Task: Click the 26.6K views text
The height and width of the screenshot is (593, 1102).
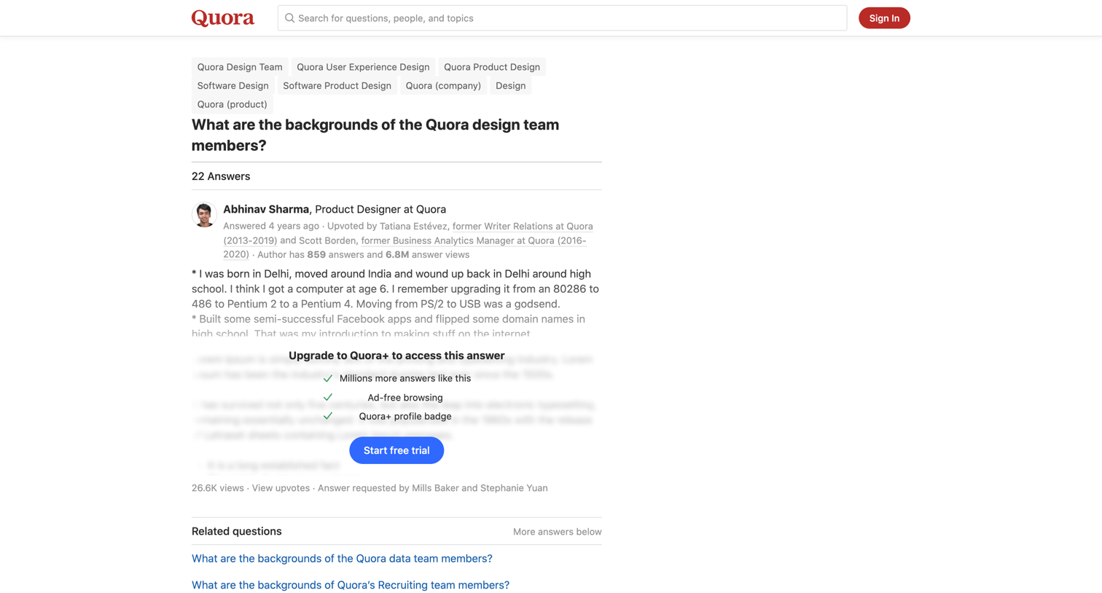Action: point(218,488)
